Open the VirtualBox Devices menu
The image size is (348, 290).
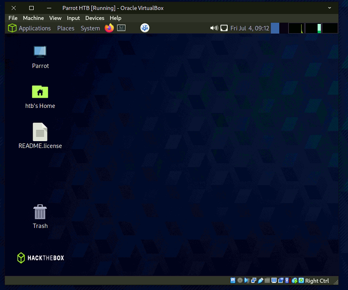(94, 18)
